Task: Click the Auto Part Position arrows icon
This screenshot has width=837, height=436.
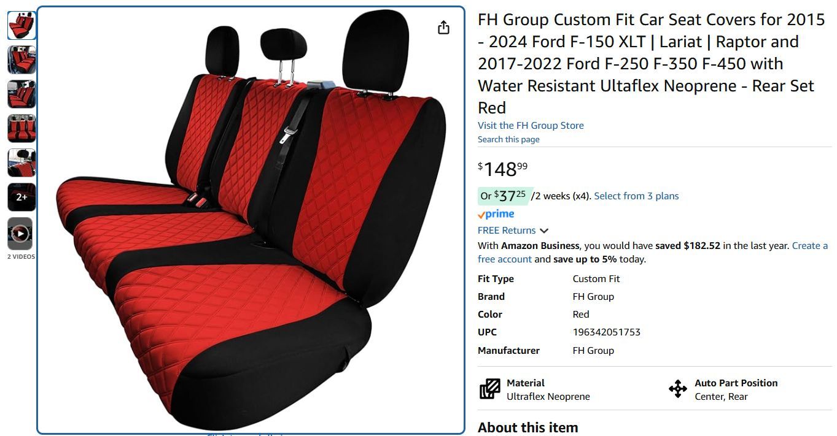Action: [x=677, y=389]
